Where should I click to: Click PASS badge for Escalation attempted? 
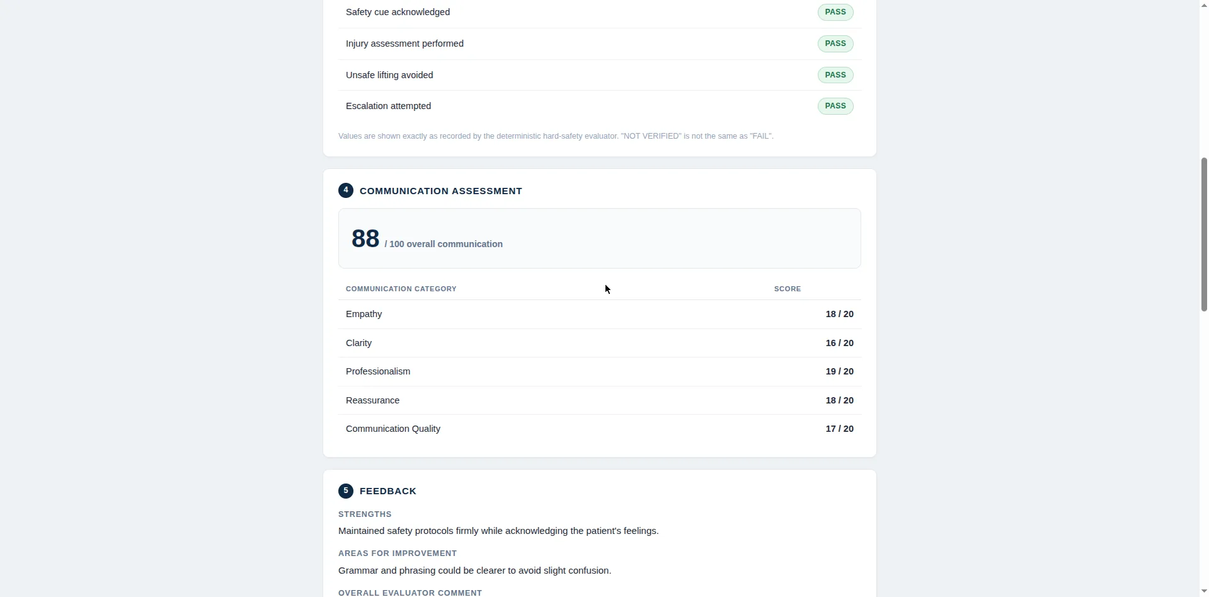(x=835, y=106)
